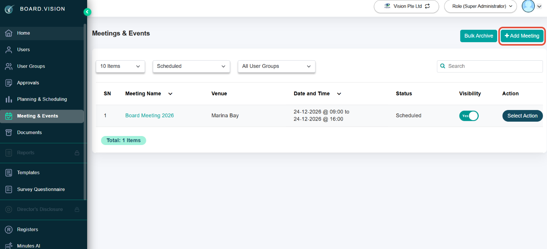Click the user avatar profile picture
547x249 pixels.
pos(528,6)
